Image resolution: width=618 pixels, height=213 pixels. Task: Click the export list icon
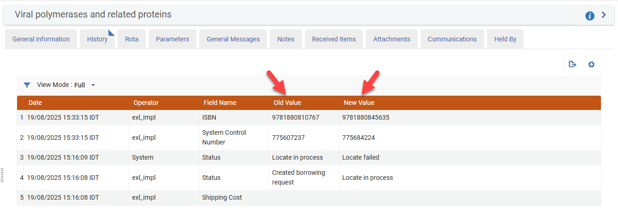click(x=572, y=64)
